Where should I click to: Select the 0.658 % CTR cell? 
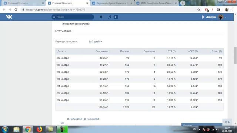171,65
